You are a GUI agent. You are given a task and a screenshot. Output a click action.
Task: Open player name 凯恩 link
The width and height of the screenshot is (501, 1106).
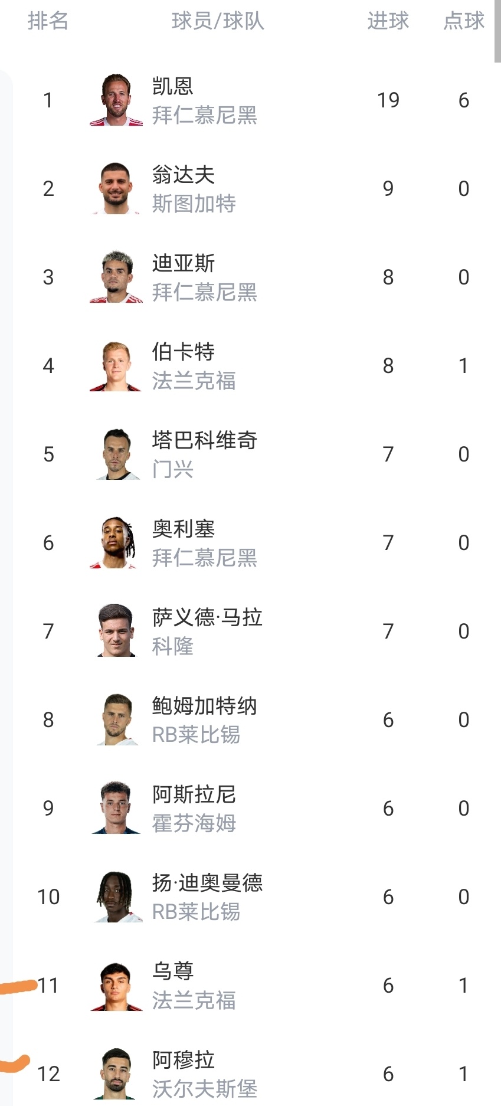coord(172,86)
